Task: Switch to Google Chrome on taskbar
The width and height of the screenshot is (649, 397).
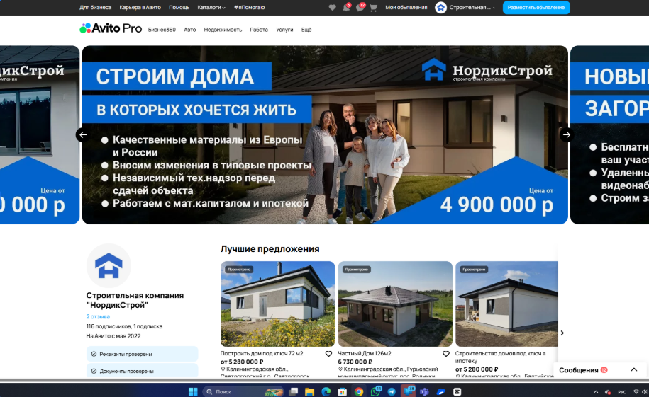Action: click(x=359, y=391)
